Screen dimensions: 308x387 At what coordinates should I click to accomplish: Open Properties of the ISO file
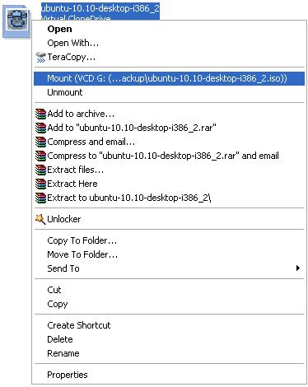pos(169,375)
